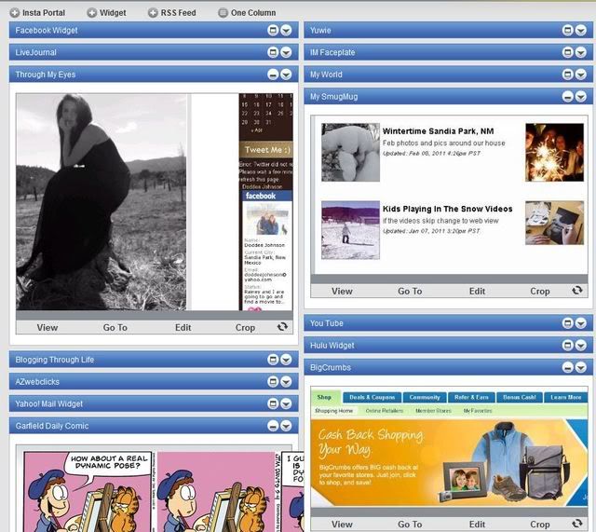Click the Kids Playing snow thumbnail
Screen dimensions: 596x532
(x=350, y=230)
